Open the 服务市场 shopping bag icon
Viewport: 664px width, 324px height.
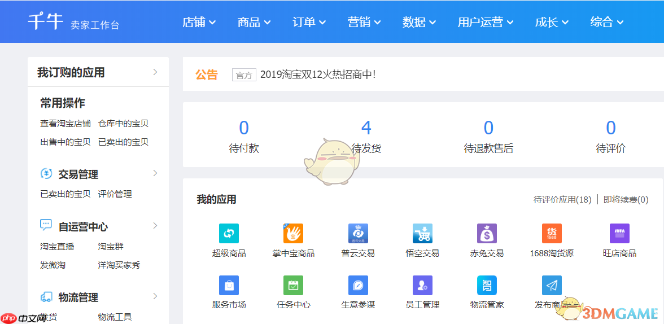229,286
